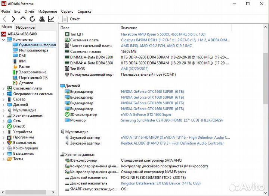This screenshot has width=269, height=196.
Task: Open HexaCore AMD Ryzen 5 5600X link
Action: pyautogui.click(x=163, y=34)
